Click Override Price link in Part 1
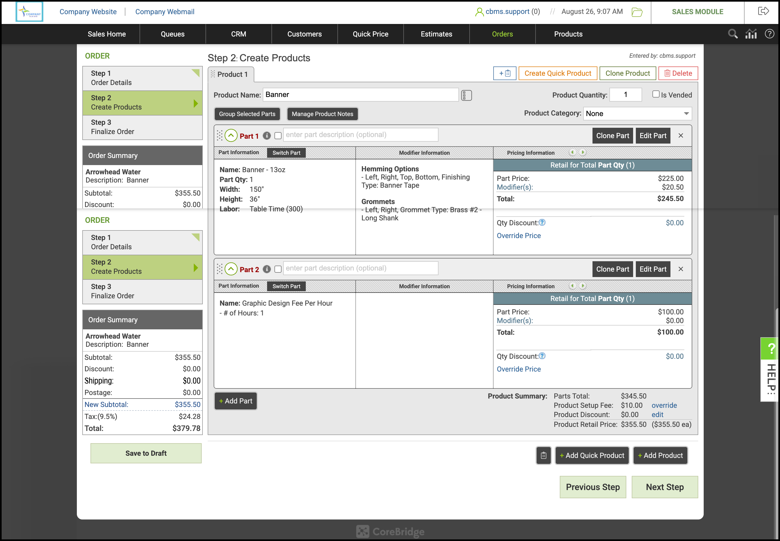The width and height of the screenshot is (780, 541). [x=519, y=236]
